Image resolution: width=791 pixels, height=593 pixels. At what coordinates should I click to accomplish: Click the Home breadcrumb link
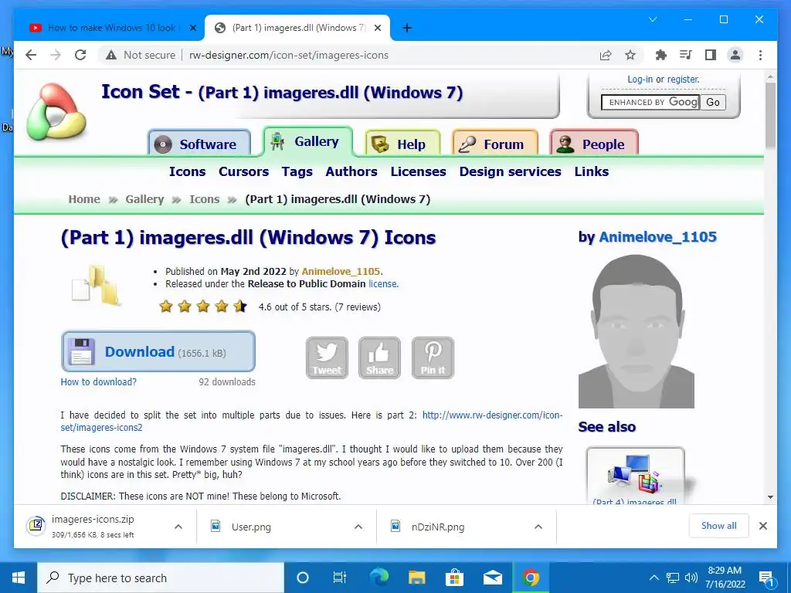(84, 199)
